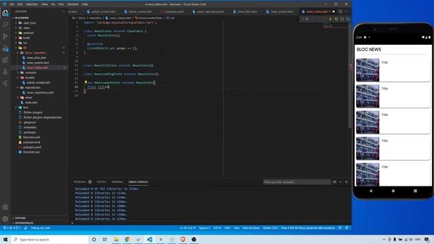Image resolution: width=434 pixels, height=244 pixels.
Task: Open the Source Control view
Action: tap(5, 36)
